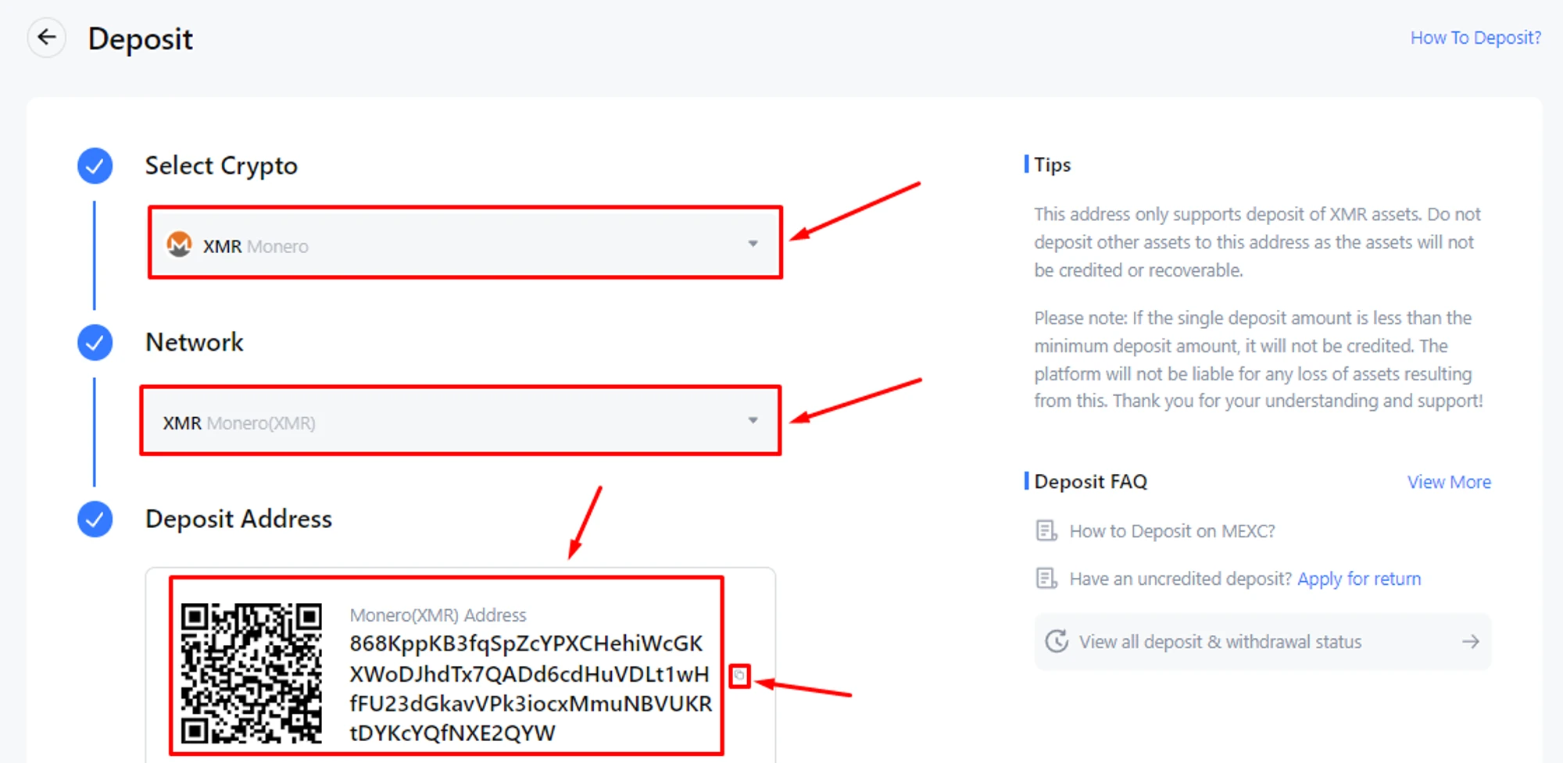1563x763 pixels.
Task: Click View More in Deposit FAQ
Action: (x=1449, y=482)
